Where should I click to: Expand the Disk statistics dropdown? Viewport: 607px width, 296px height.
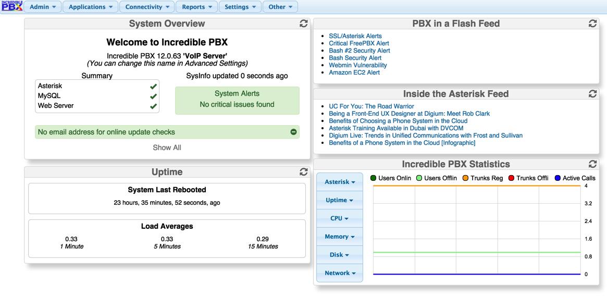pyautogui.click(x=340, y=254)
